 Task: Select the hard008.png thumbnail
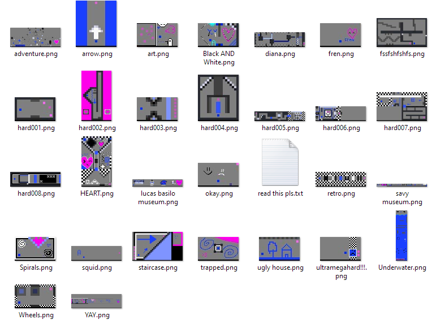coord(35,179)
